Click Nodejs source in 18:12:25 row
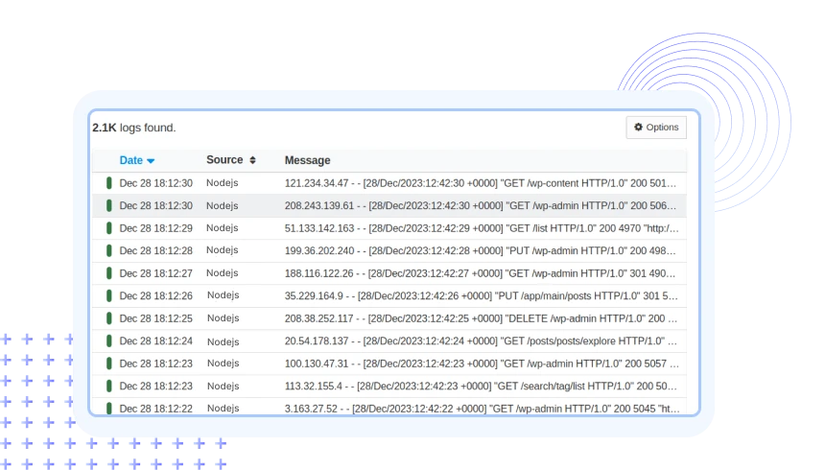Image resolution: width=825 pixels, height=470 pixels. (224, 317)
